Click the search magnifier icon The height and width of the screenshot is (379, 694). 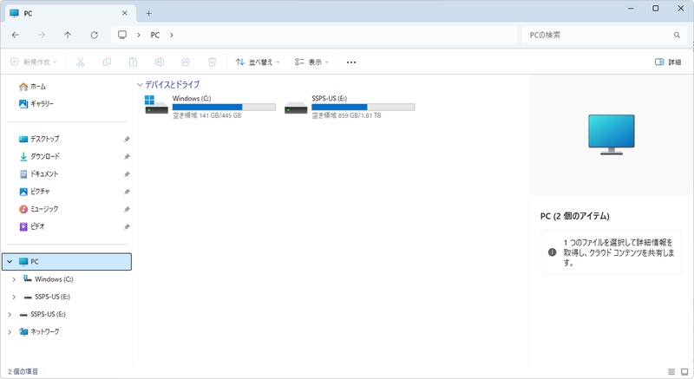[677, 35]
